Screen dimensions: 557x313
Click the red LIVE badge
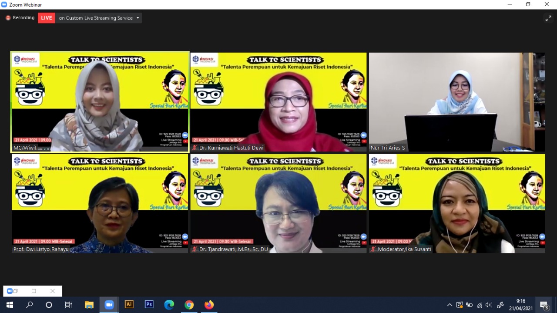[47, 18]
